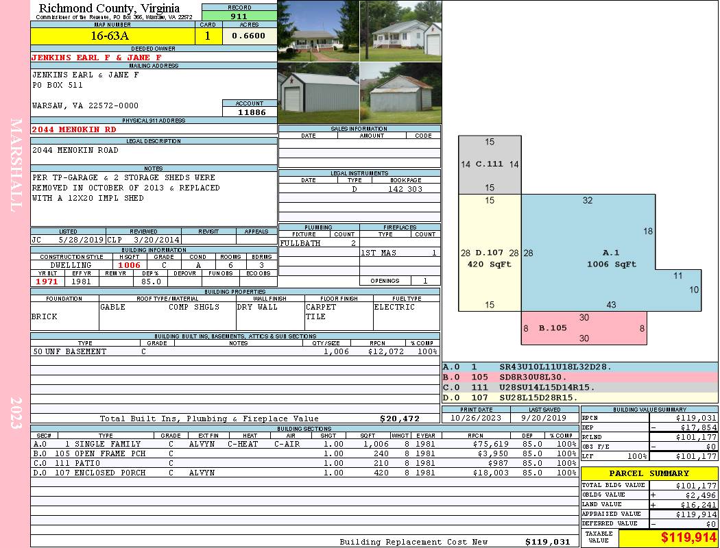The image size is (720, 548).
Task: View the rusty-roof shed photo
Action: coord(400,93)
